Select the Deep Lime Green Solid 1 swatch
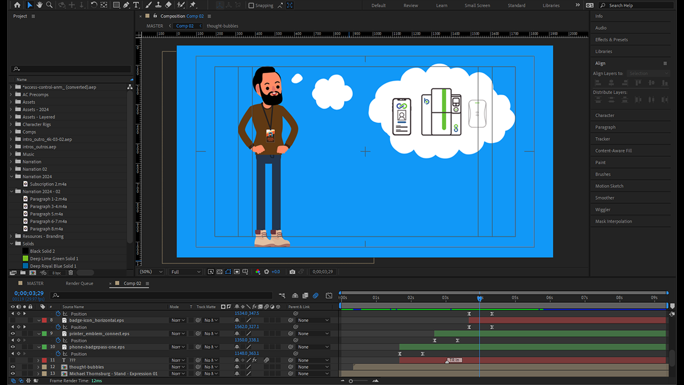 coord(25,258)
